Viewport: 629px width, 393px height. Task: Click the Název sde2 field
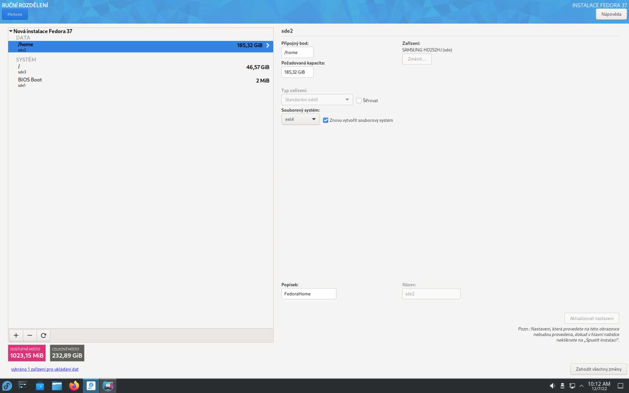pyautogui.click(x=431, y=294)
